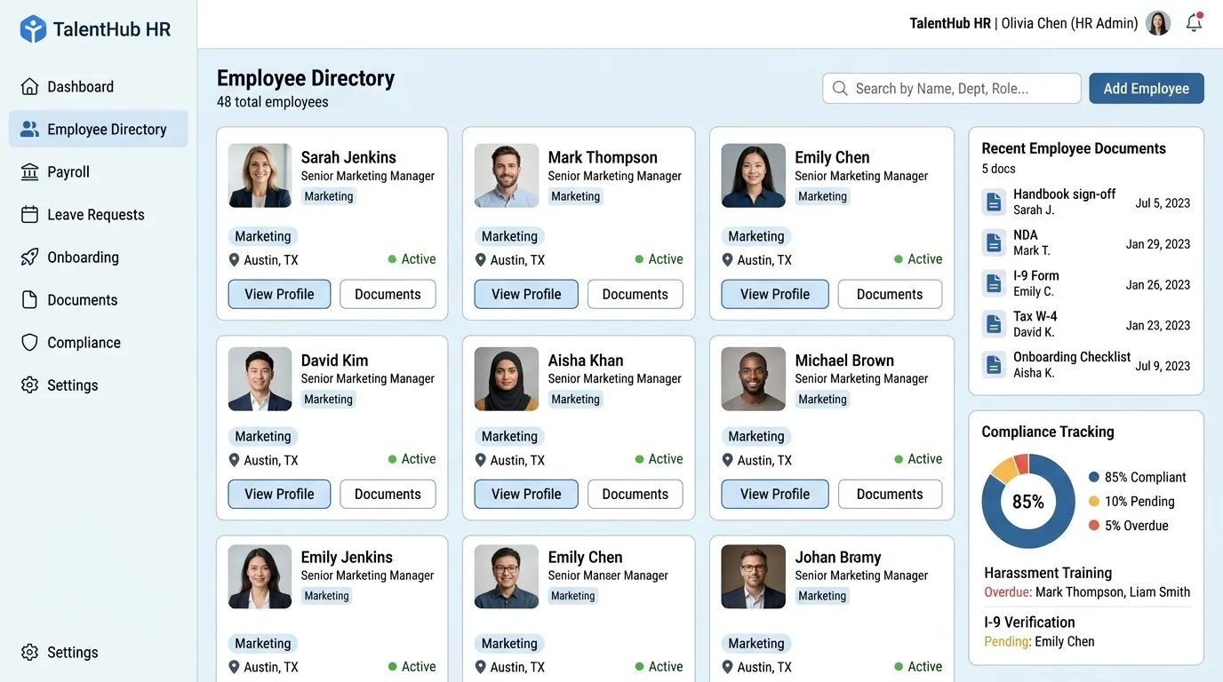The height and width of the screenshot is (682, 1223).
Task: View Profile for Michael Brown
Action: coord(775,495)
